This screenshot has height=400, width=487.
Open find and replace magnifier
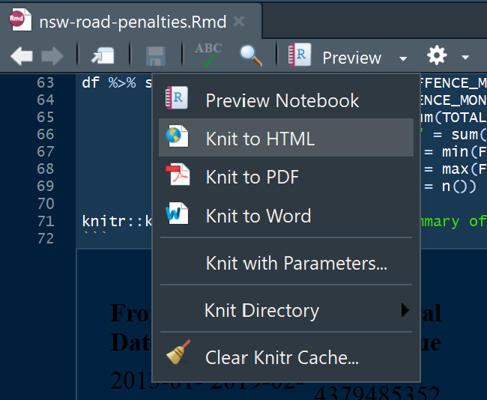point(251,55)
